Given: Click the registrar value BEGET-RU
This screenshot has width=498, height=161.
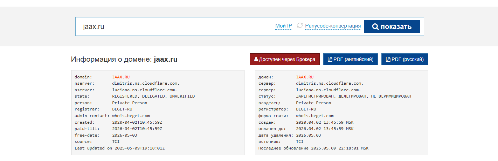Looking at the screenshot, I should coord(122,109).
